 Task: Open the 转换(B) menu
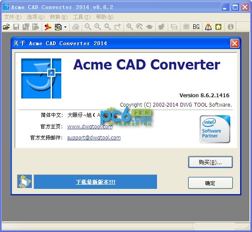(x=59, y=17)
